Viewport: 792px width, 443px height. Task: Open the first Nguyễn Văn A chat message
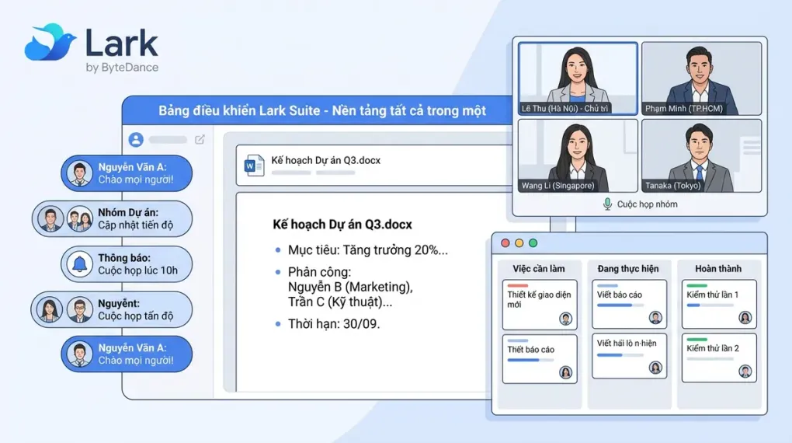pos(127,173)
